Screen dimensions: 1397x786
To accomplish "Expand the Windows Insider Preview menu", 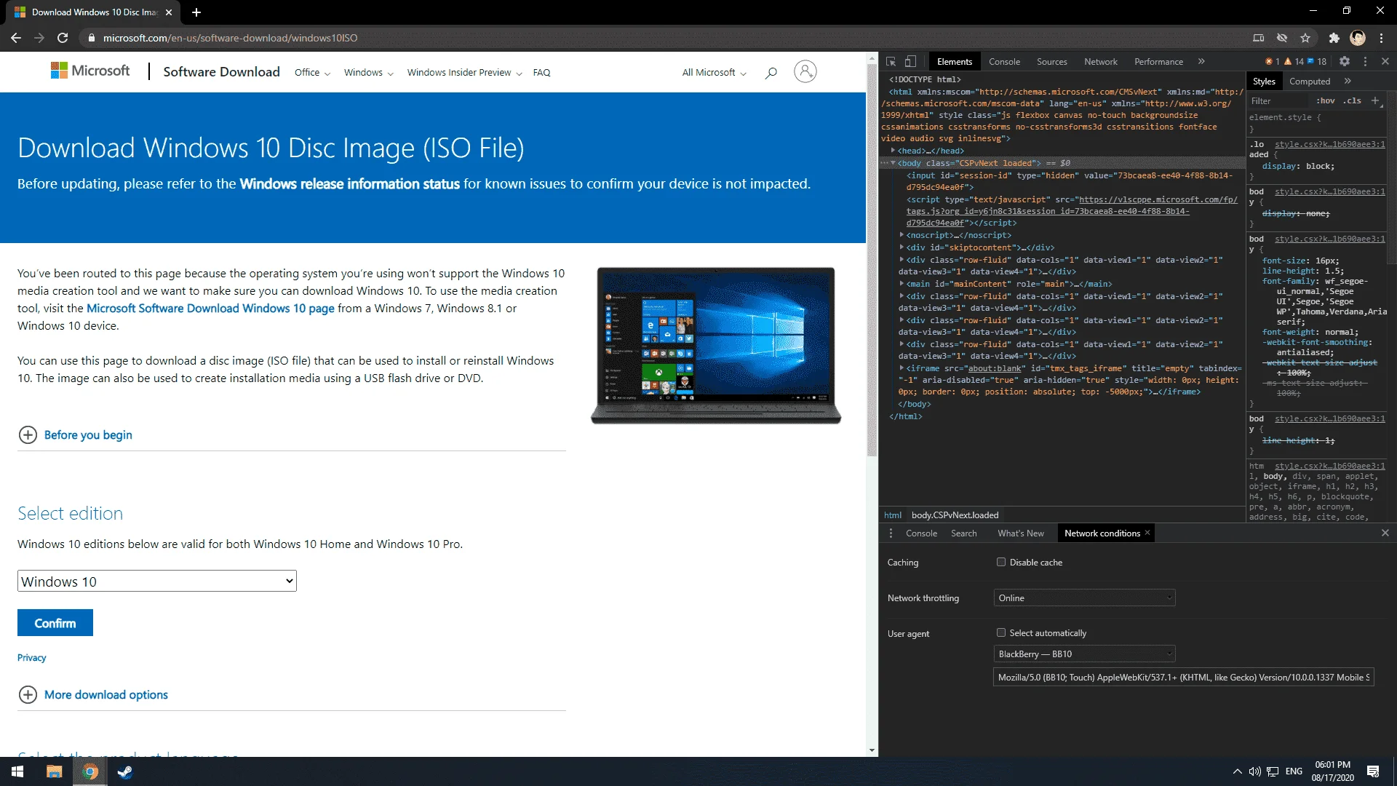I will pos(464,72).
